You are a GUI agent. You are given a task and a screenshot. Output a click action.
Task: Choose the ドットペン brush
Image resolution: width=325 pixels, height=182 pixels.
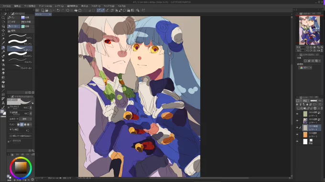coord(20,60)
